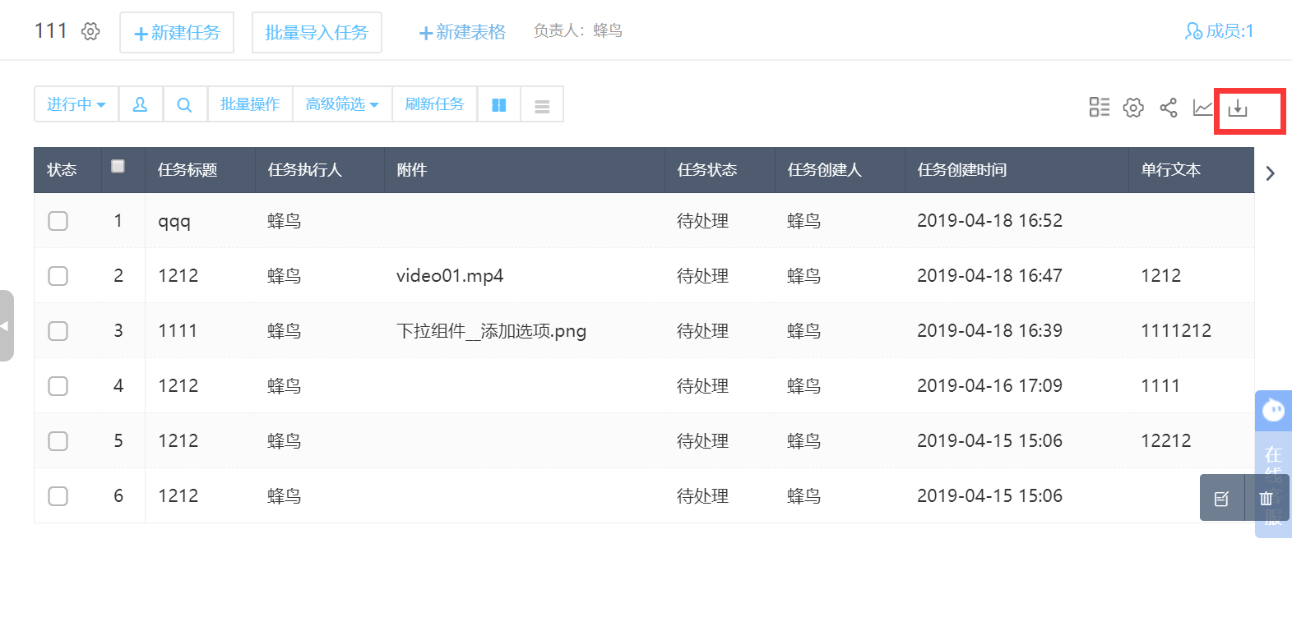The image size is (1292, 617).
Task: Click the search magnifier icon
Action: 185,105
